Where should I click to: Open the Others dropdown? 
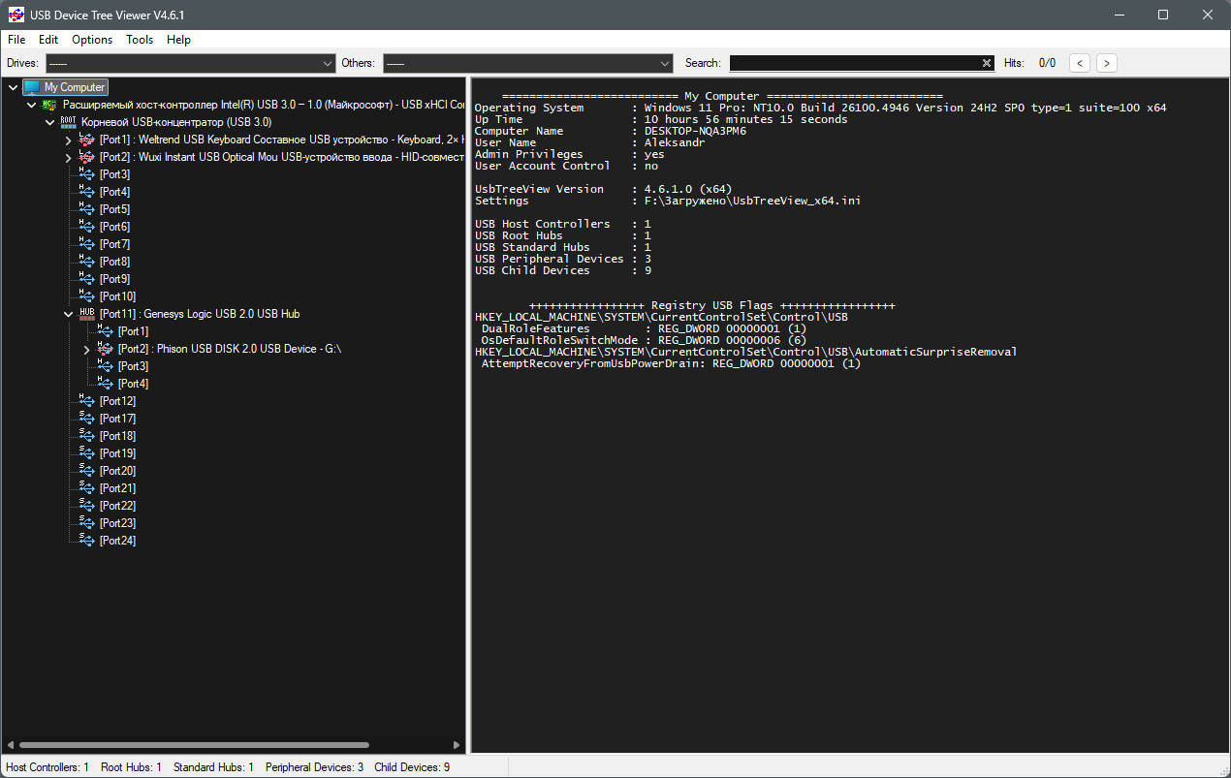coord(527,63)
